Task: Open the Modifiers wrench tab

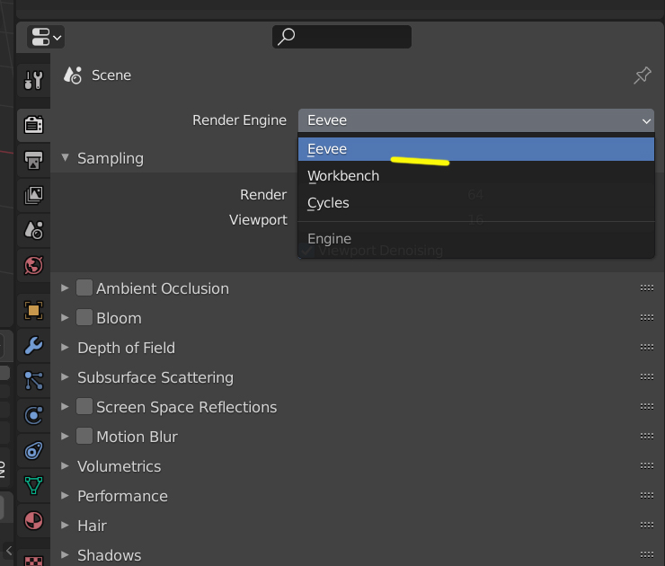Action: click(33, 345)
